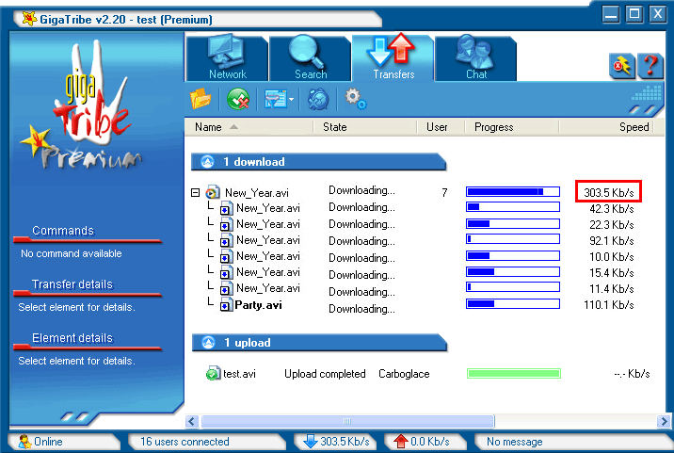Click the Party.avi file icon
This screenshot has height=453, width=674.
tap(225, 306)
